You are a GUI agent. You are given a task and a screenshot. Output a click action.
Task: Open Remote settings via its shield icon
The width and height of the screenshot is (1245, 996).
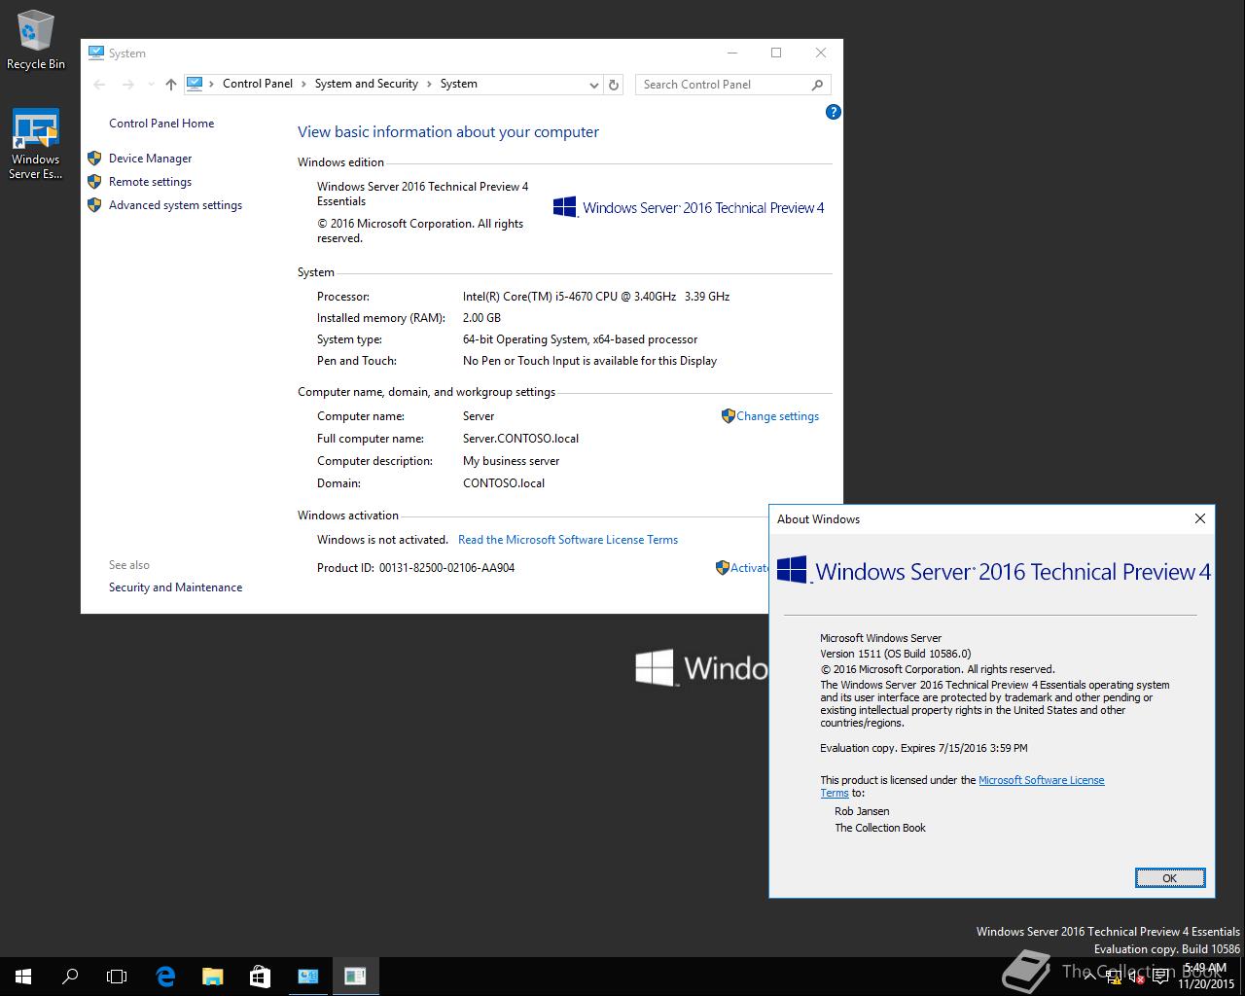[94, 182]
